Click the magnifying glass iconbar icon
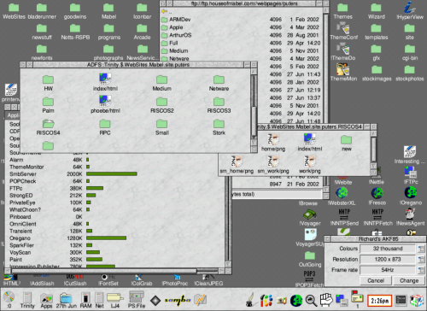427x311 pixels. (311, 300)
